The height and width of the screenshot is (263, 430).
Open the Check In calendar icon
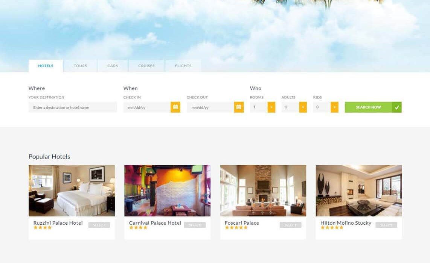coord(175,107)
